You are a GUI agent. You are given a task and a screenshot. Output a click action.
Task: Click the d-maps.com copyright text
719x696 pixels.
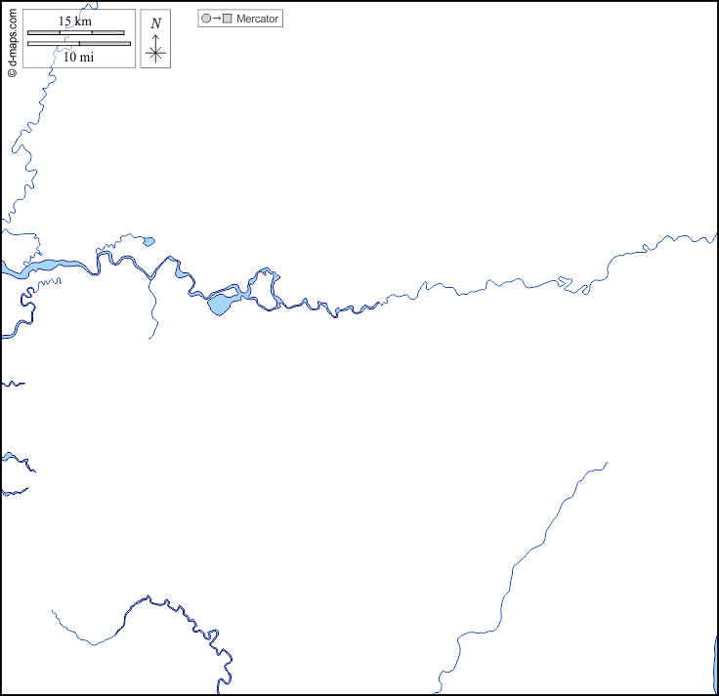[12, 37]
